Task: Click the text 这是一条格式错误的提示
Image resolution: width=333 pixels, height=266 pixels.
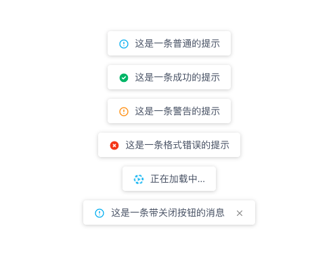Action: 177,145
